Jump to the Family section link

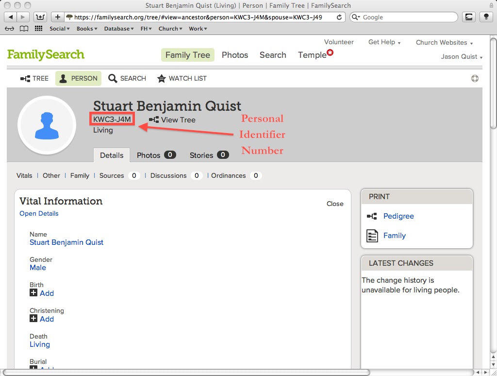(80, 175)
